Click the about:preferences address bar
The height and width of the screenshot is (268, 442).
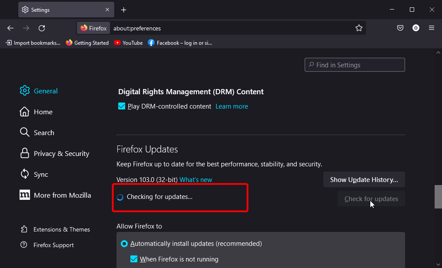[x=221, y=28]
